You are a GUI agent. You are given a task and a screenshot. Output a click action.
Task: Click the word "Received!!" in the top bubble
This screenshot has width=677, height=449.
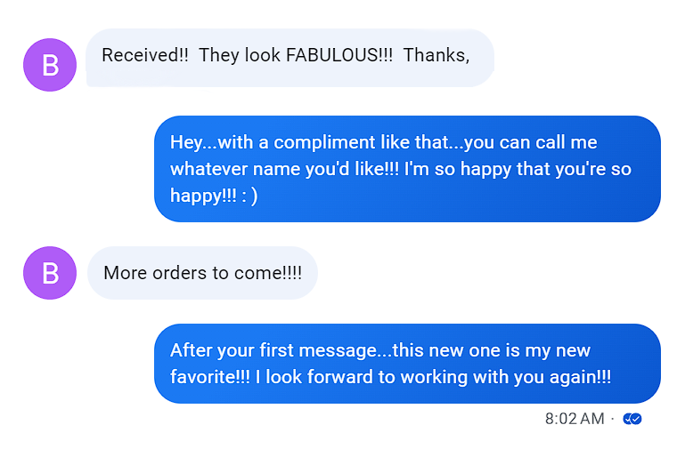pyautogui.click(x=145, y=55)
